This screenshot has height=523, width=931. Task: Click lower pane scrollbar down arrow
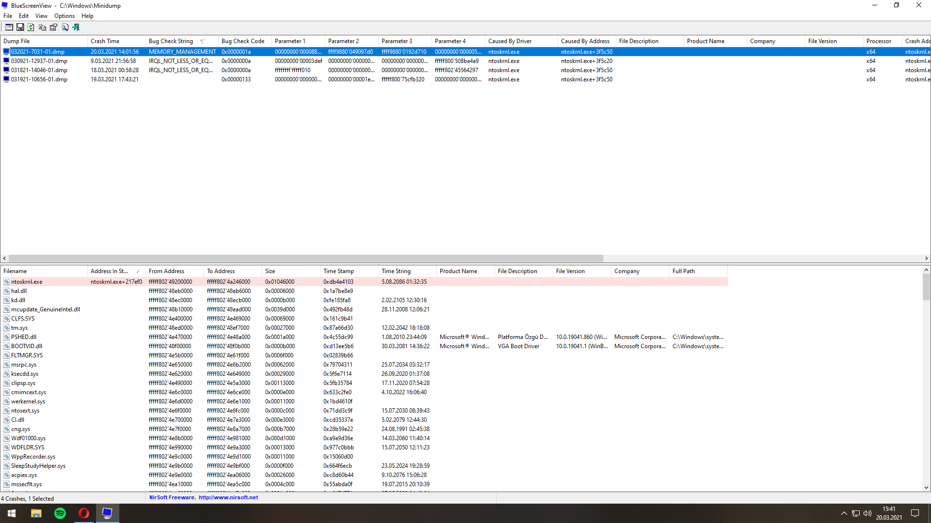(x=926, y=488)
